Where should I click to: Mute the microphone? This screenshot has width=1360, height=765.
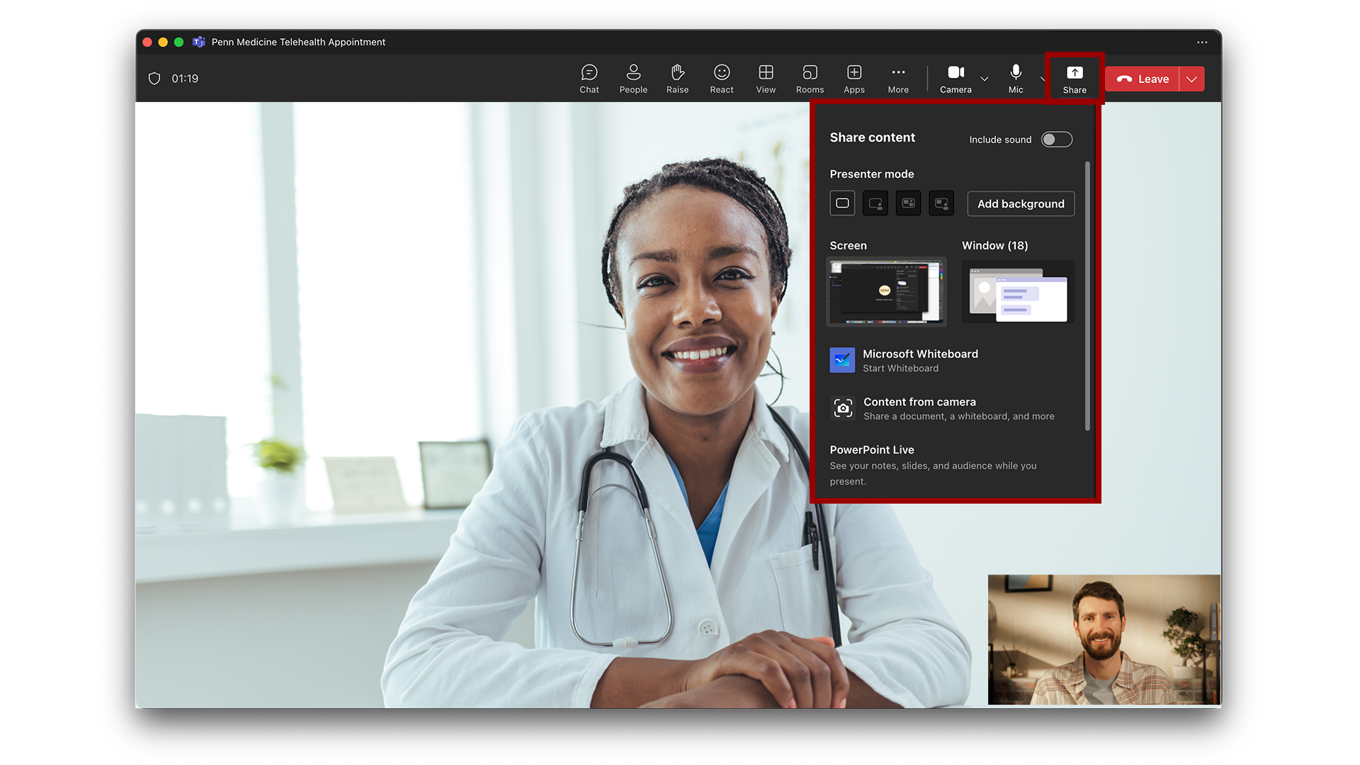1015,78
